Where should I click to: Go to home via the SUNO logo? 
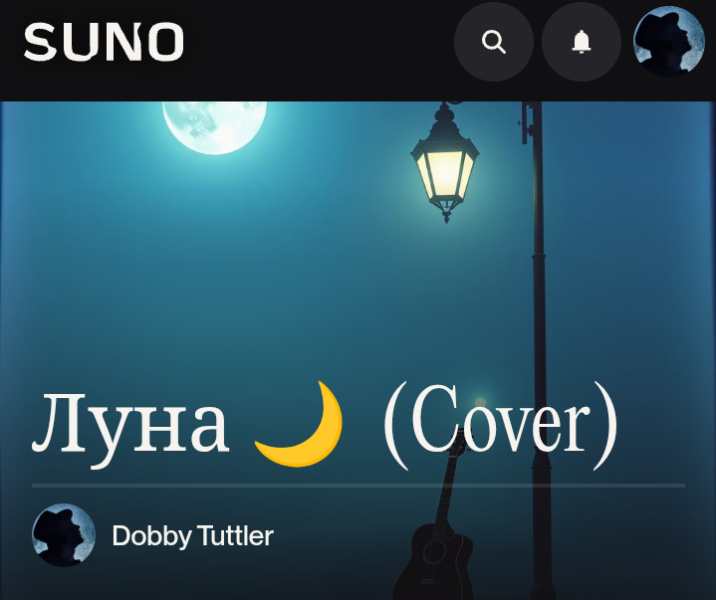click(x=104, y=42)
